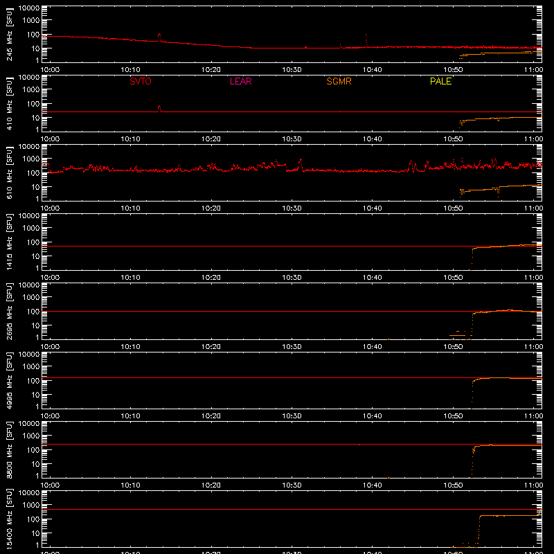Image resolution: width=554 pixels, height=554 pixels.
Task: Click the 10:10 tick under the 2695 MHz plot
Action: point(131,347)
